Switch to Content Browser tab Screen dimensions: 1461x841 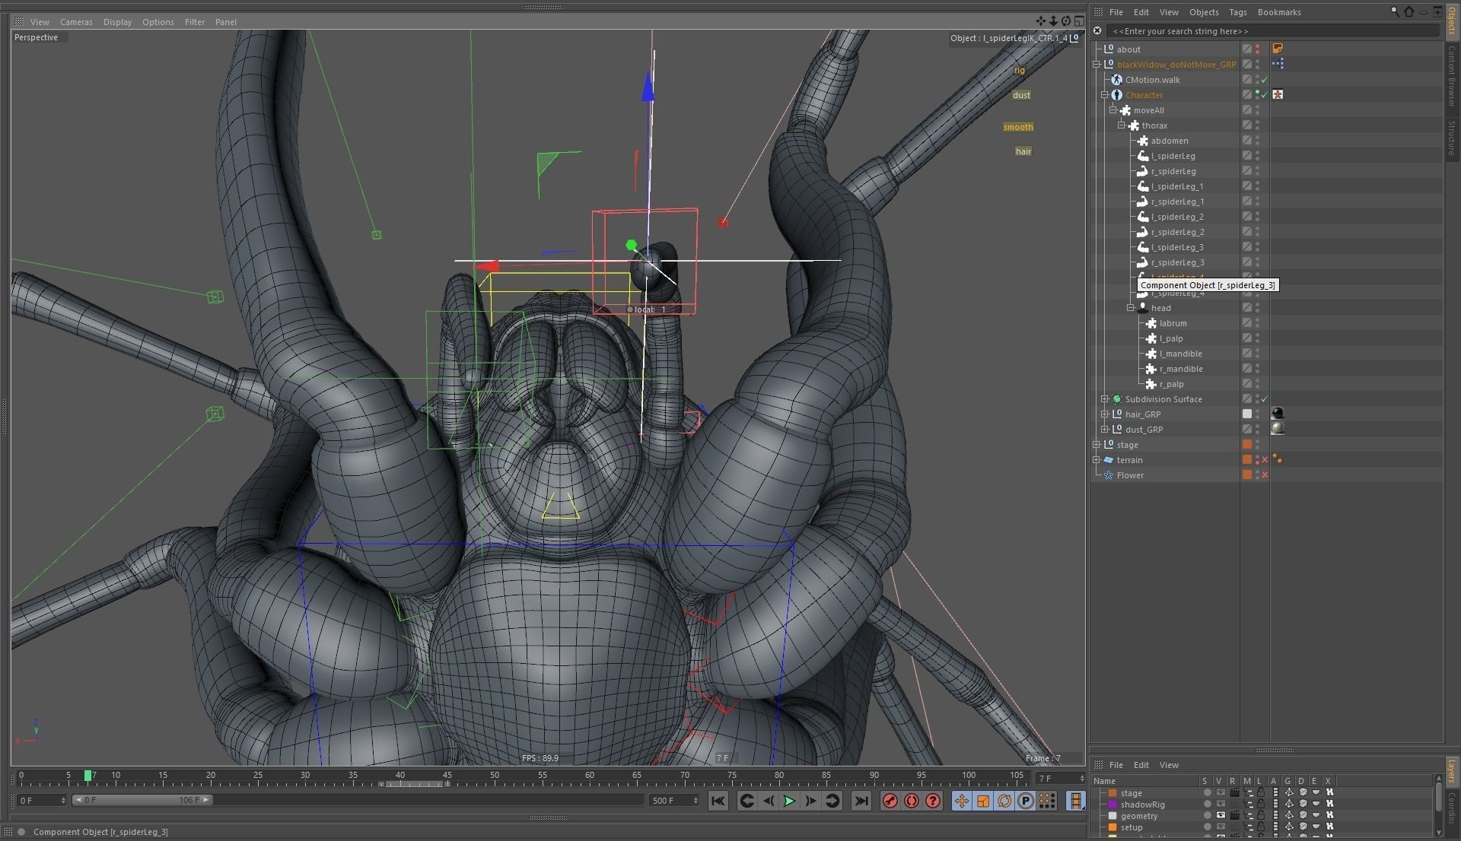pyautogui.click(x=1452, y=76)
